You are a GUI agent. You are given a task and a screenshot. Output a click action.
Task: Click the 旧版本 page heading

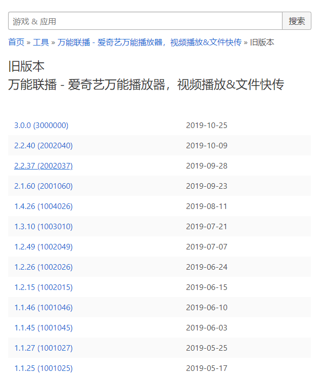coord(26,66)
